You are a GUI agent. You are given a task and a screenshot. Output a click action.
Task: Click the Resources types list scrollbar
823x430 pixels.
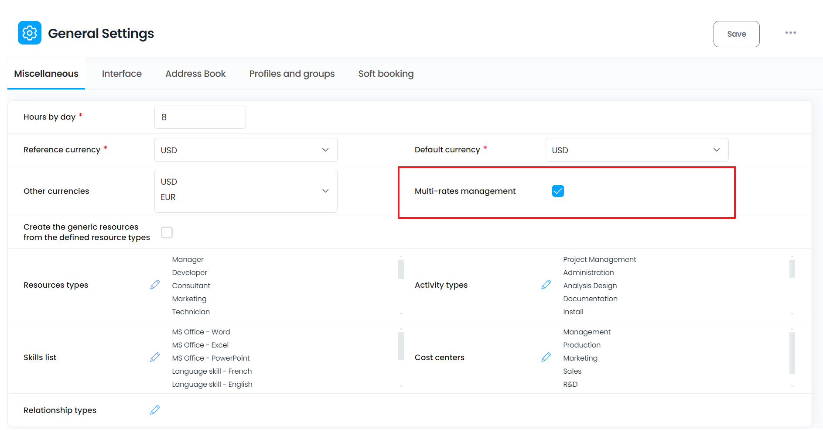[401, 269]
